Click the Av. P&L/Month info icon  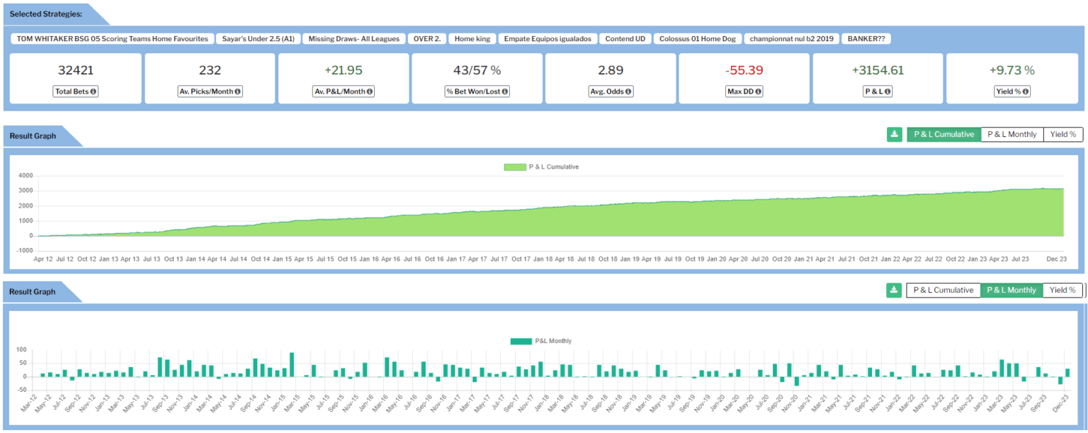pos(369,91)
